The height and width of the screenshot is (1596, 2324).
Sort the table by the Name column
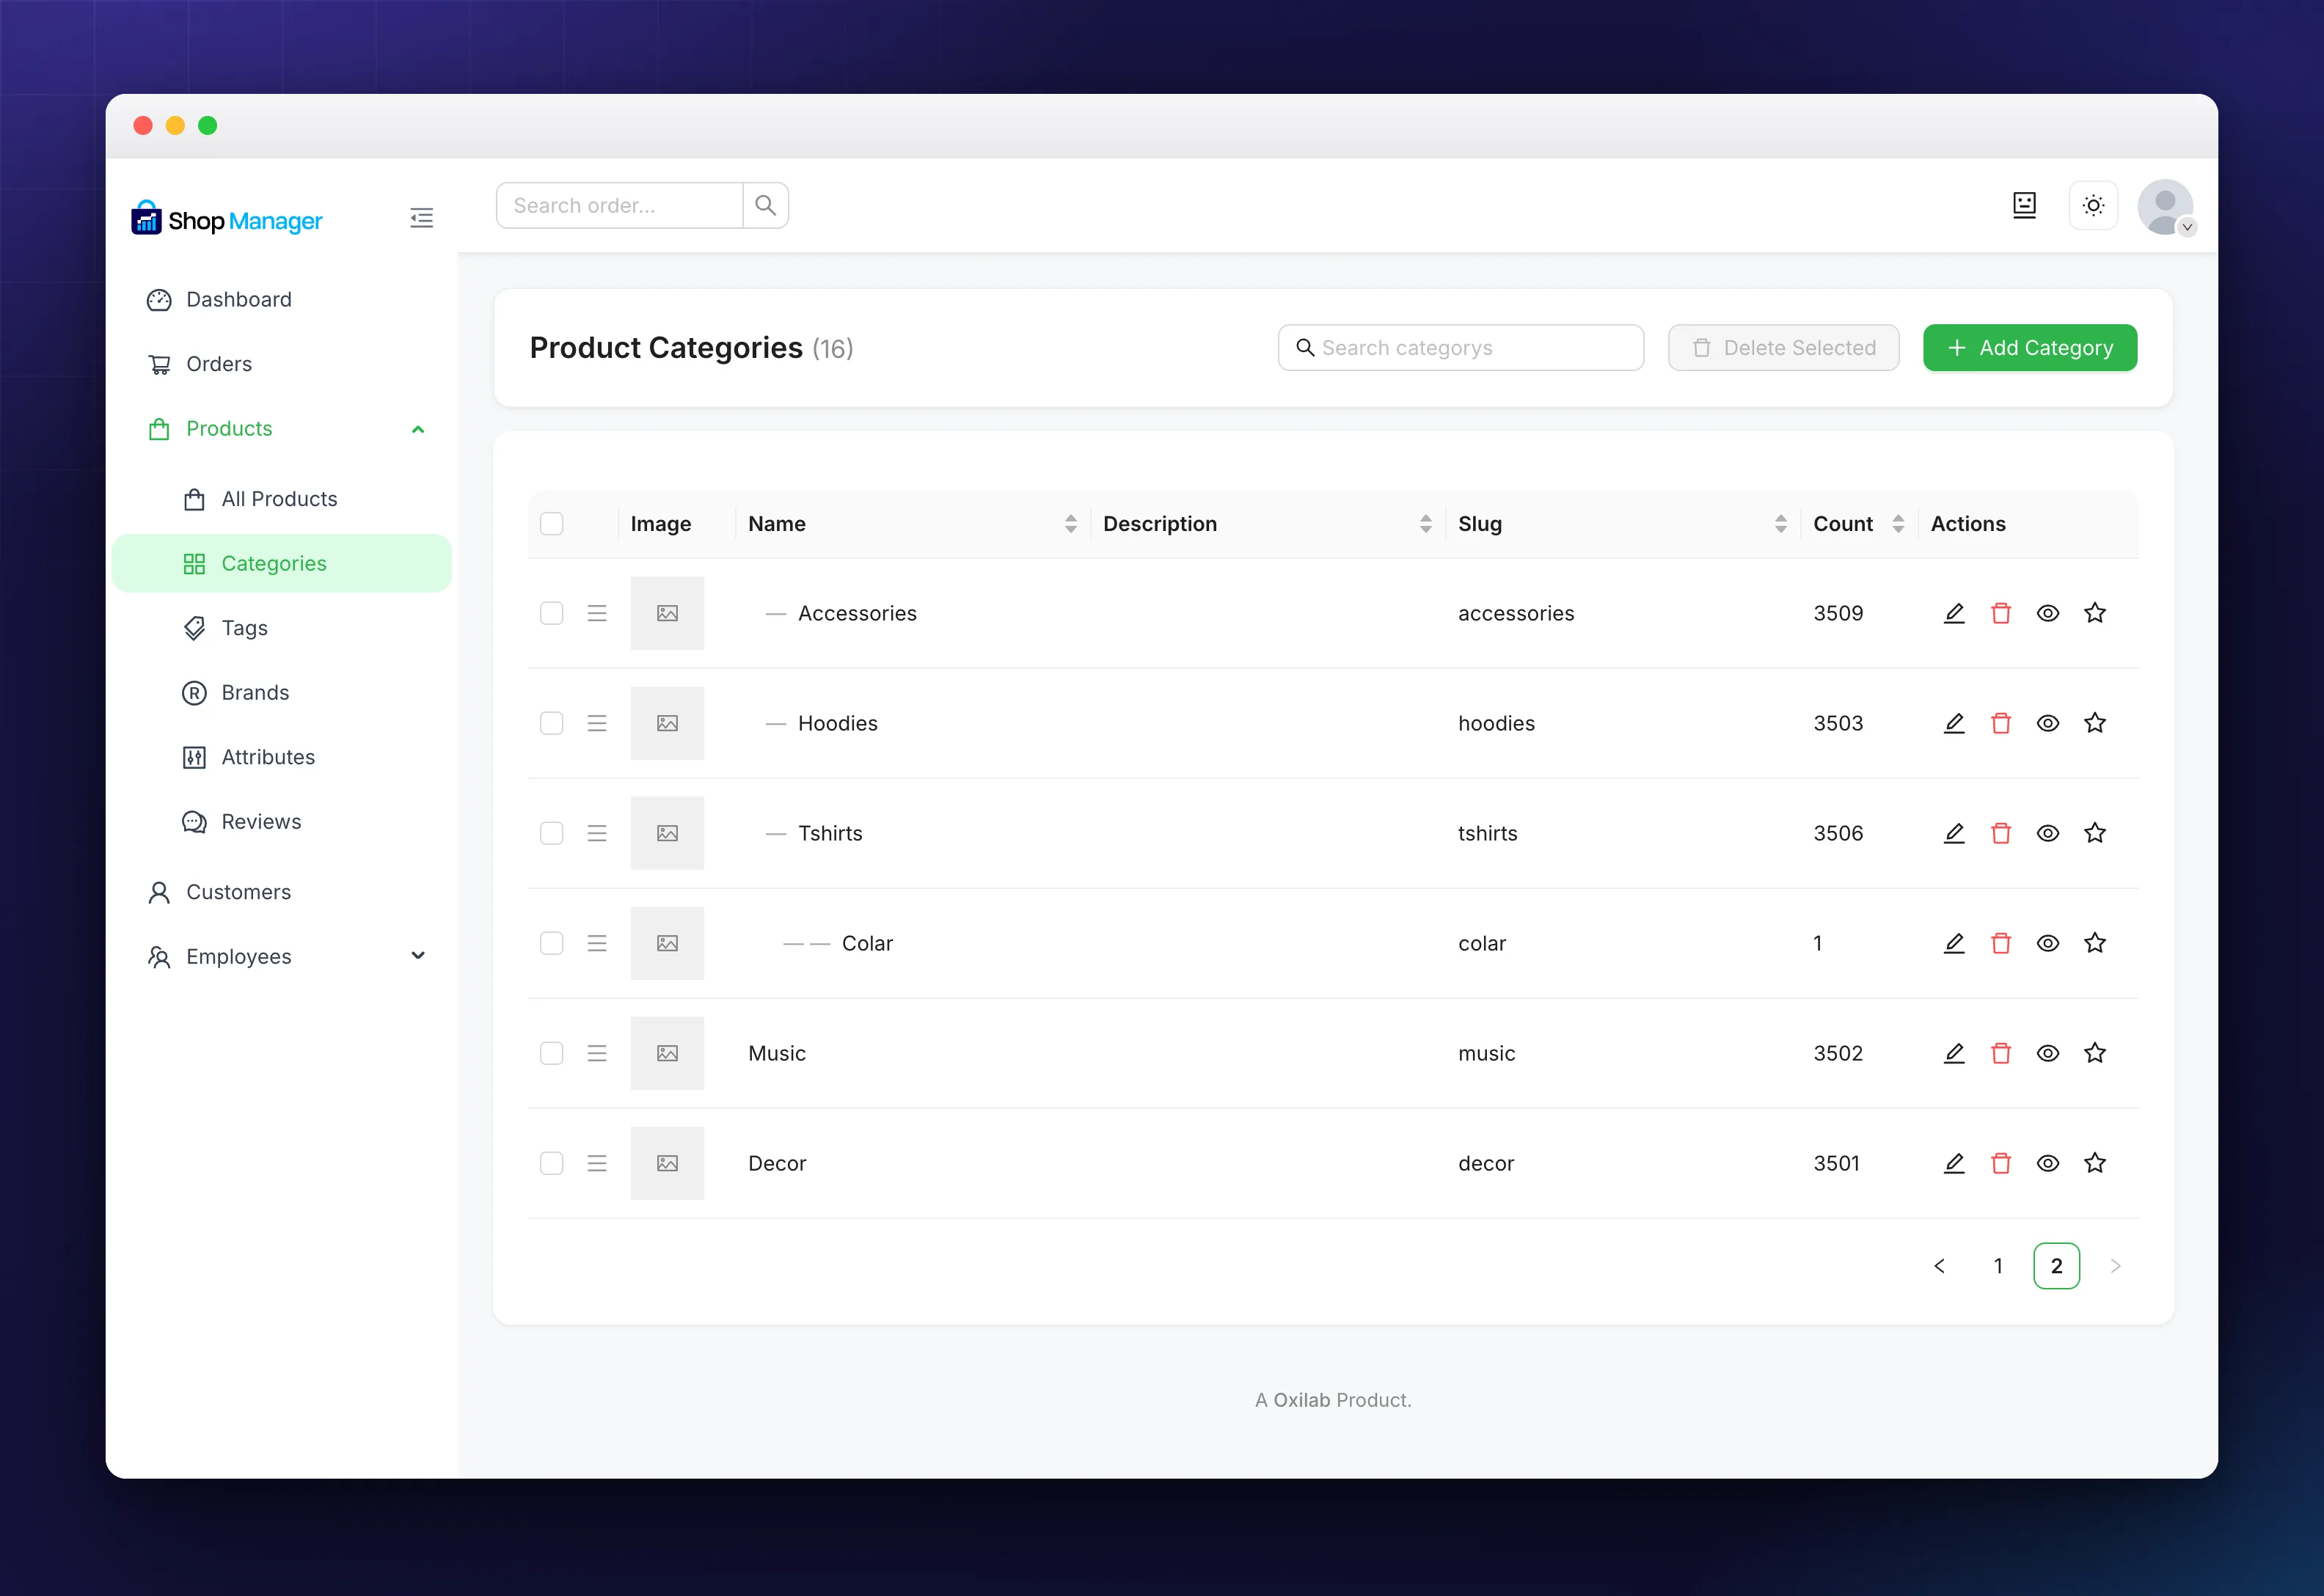pyautogui.click(x=1071, y=524)
